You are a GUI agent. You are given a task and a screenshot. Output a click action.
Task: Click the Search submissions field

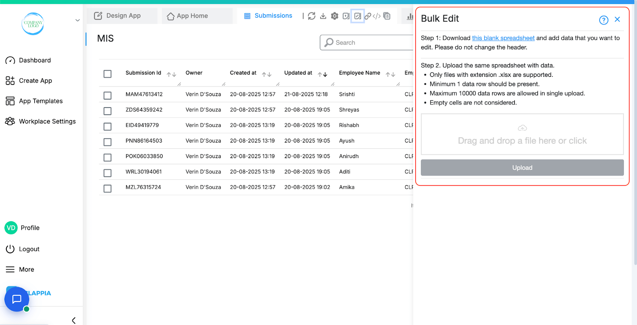(x=366, y=43)
